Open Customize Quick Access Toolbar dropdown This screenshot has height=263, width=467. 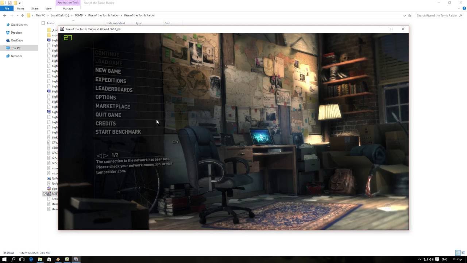(x=20, y=3)
